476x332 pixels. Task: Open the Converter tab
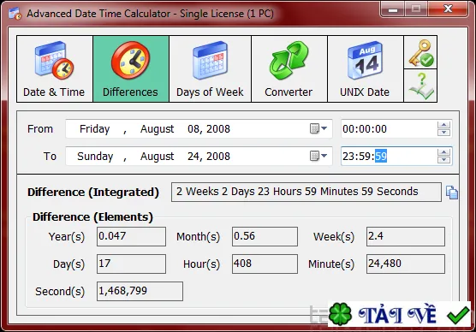(289, 69)
